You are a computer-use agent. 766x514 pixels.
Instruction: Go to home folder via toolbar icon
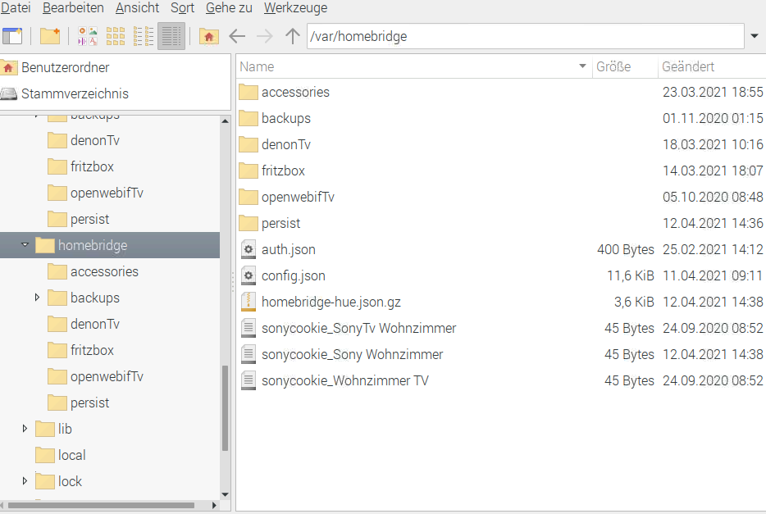[x=209, y=36]
